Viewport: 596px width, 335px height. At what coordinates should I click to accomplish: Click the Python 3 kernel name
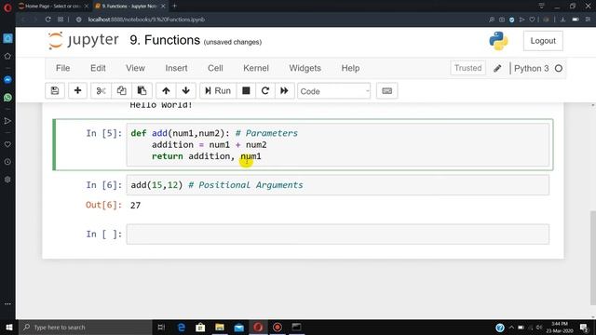[531, 68]
